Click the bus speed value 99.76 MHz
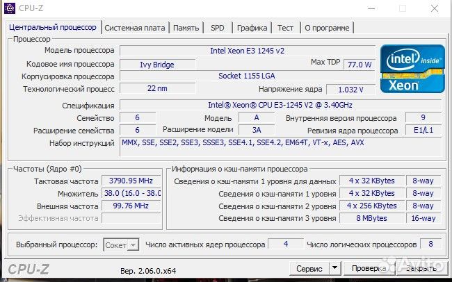The height and width of the screenshot is (282, 452). click(131, 206)
